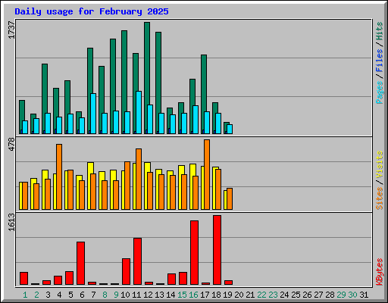Click the day 1 label on the axis
Screen dimensions: 388x303
pyautogui.click(x=25, y=295)
